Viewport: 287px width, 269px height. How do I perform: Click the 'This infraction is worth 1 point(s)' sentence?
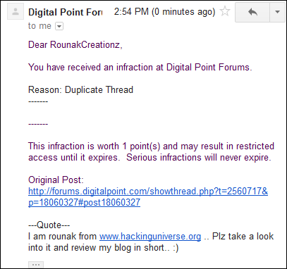pyautogui.click(x=151, y=151)
